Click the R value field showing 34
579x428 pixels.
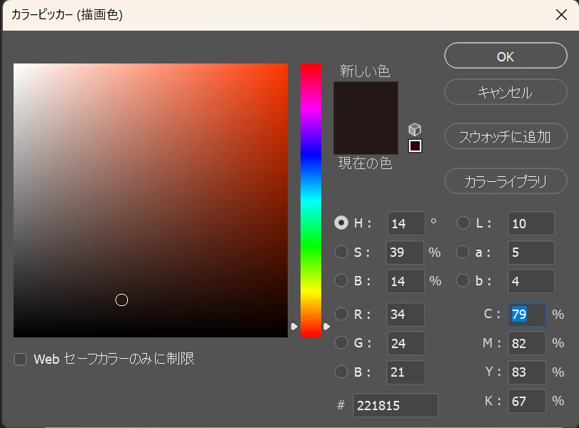[406, 315]
